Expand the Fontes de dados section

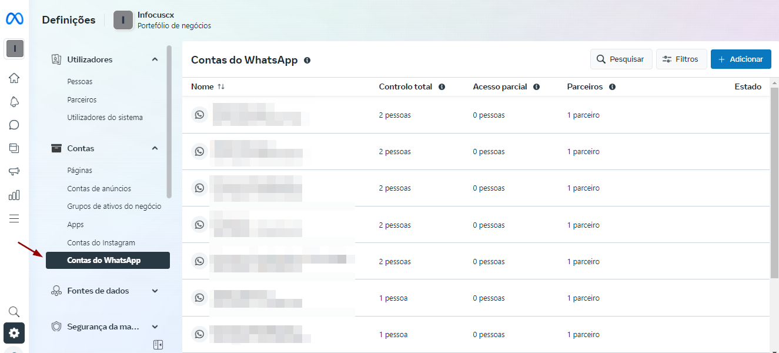click(x=155, y=291)
